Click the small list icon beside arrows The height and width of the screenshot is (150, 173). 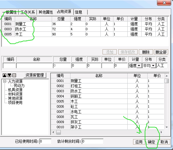tap(14, 75)
